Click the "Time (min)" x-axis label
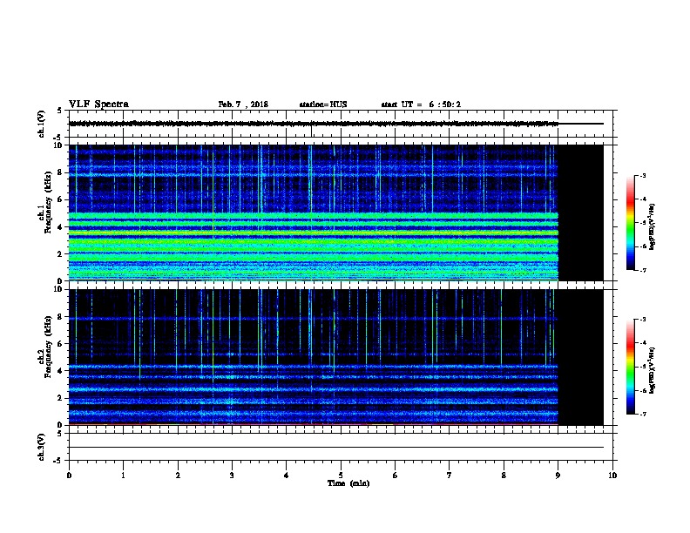 (x=348, y=483)
